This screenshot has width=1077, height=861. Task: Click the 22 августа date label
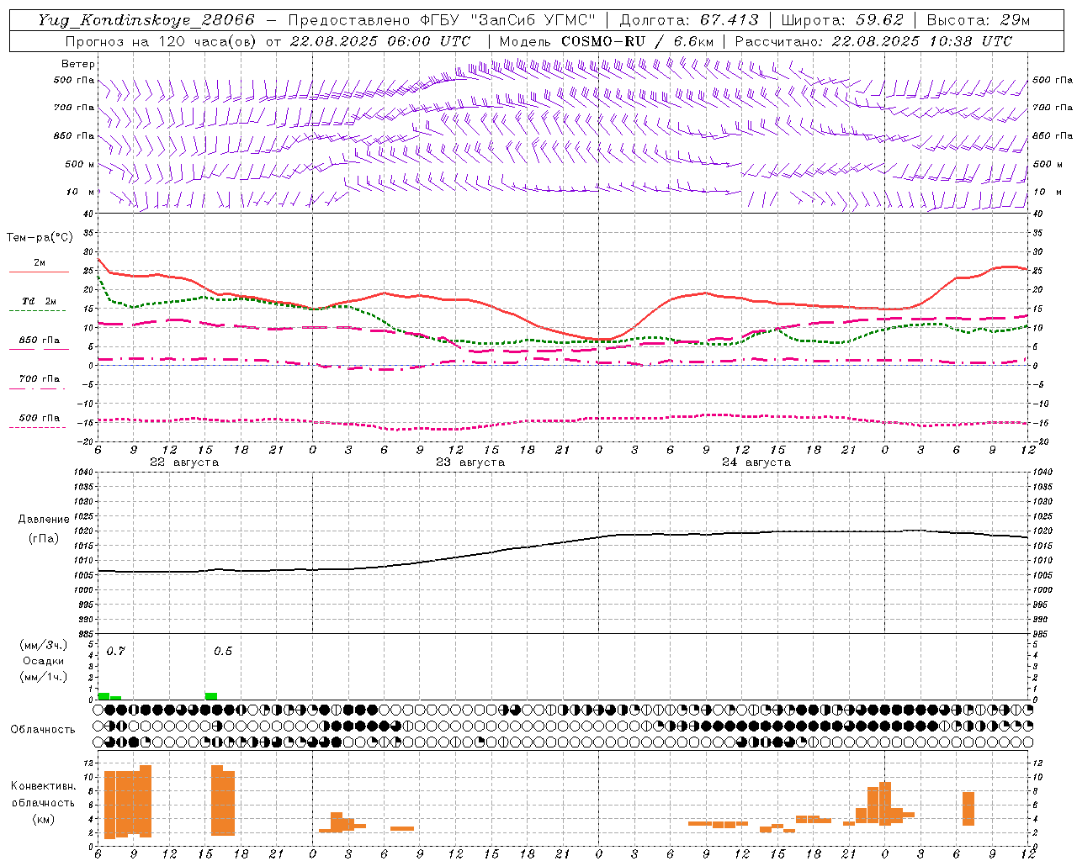pyautogui.click(x=184, y=462)
